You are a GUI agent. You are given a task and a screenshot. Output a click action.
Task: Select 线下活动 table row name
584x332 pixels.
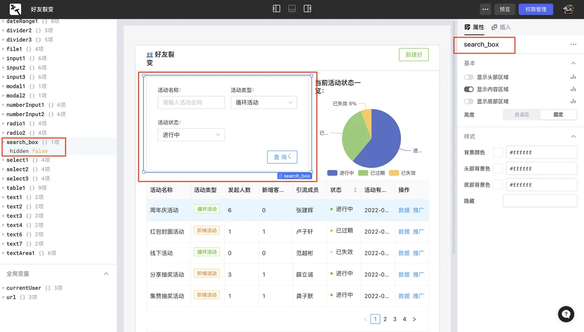point(162,253)
